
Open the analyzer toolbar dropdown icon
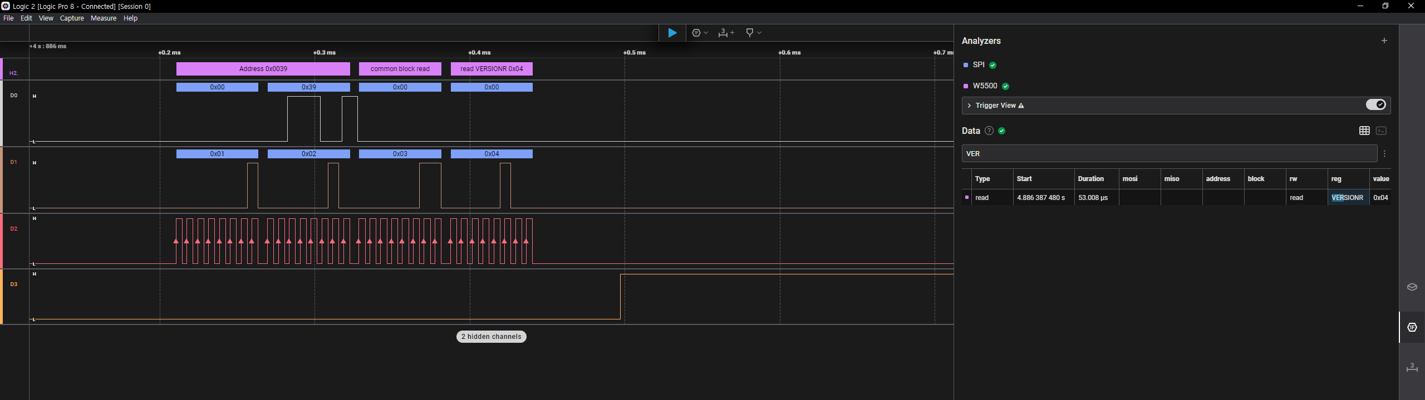point(700,33)
